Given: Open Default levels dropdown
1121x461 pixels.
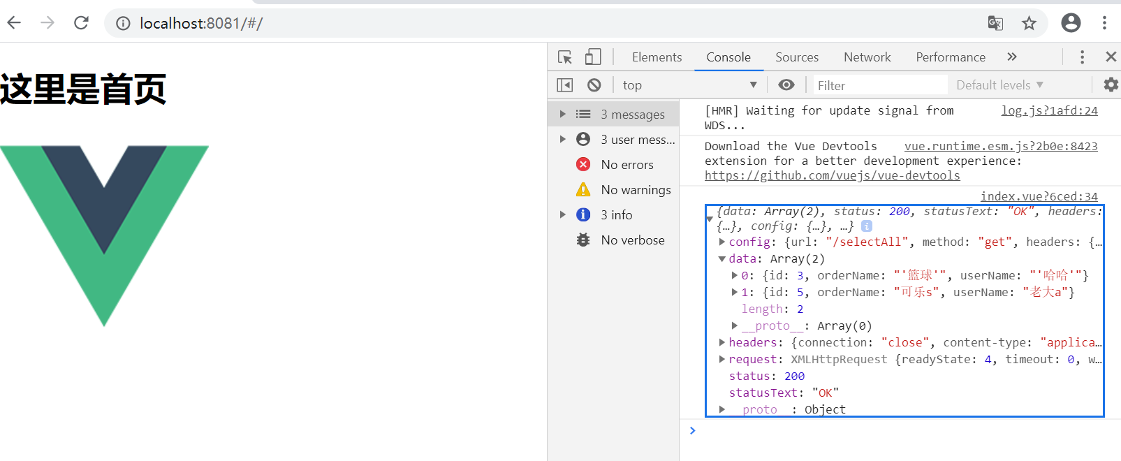Looking at the screenshot, I should tap(999, 85).
